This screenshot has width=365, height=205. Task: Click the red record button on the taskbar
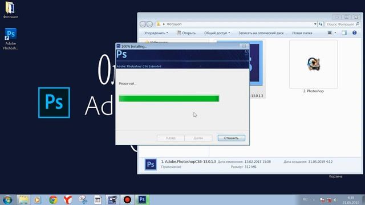(127, 200)
